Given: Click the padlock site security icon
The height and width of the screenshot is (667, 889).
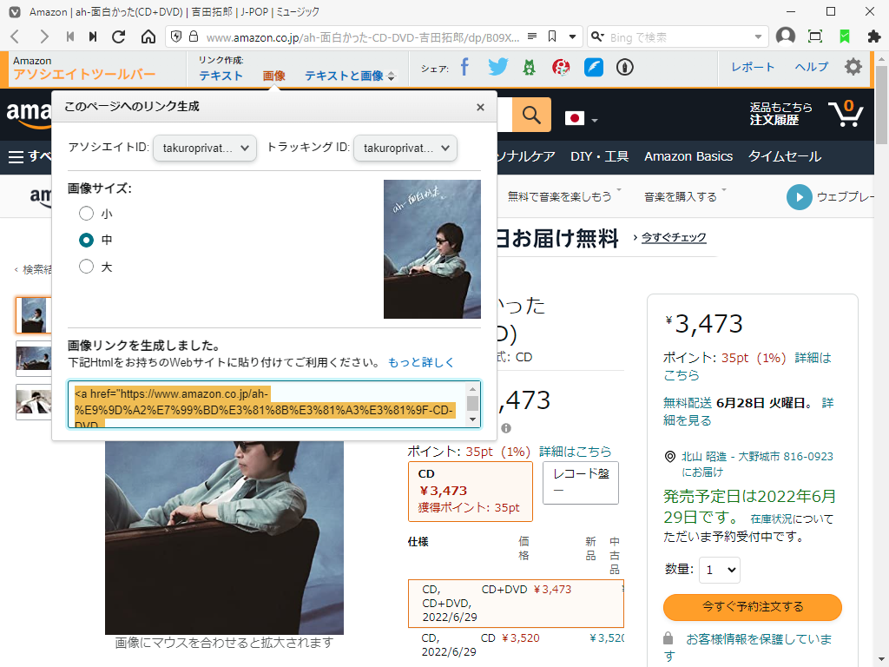Looking at the screenshot, I should point(194,36).
